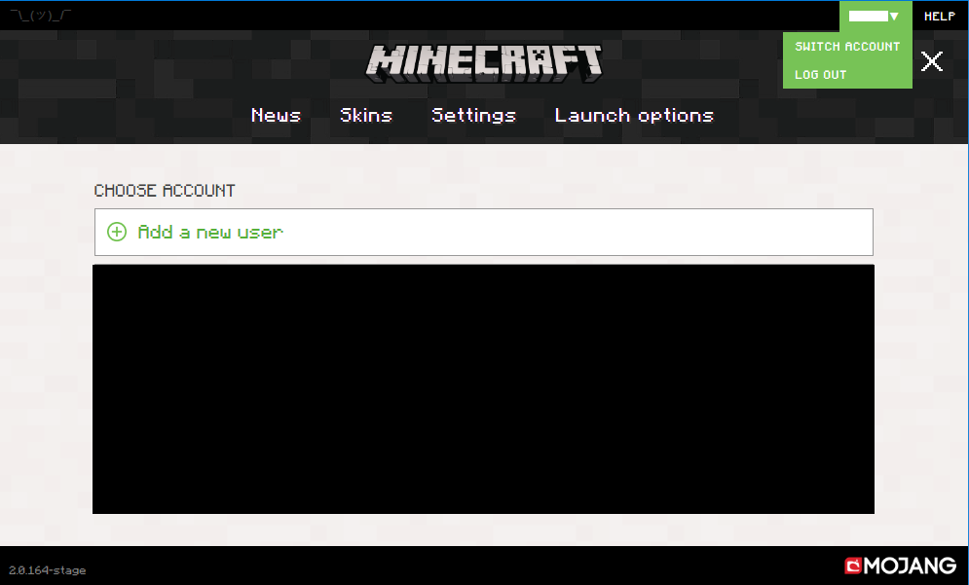Image resolution: width=969 pixels, height=585 pixels.
Task: Open the Help link
Action: (939, 17)
